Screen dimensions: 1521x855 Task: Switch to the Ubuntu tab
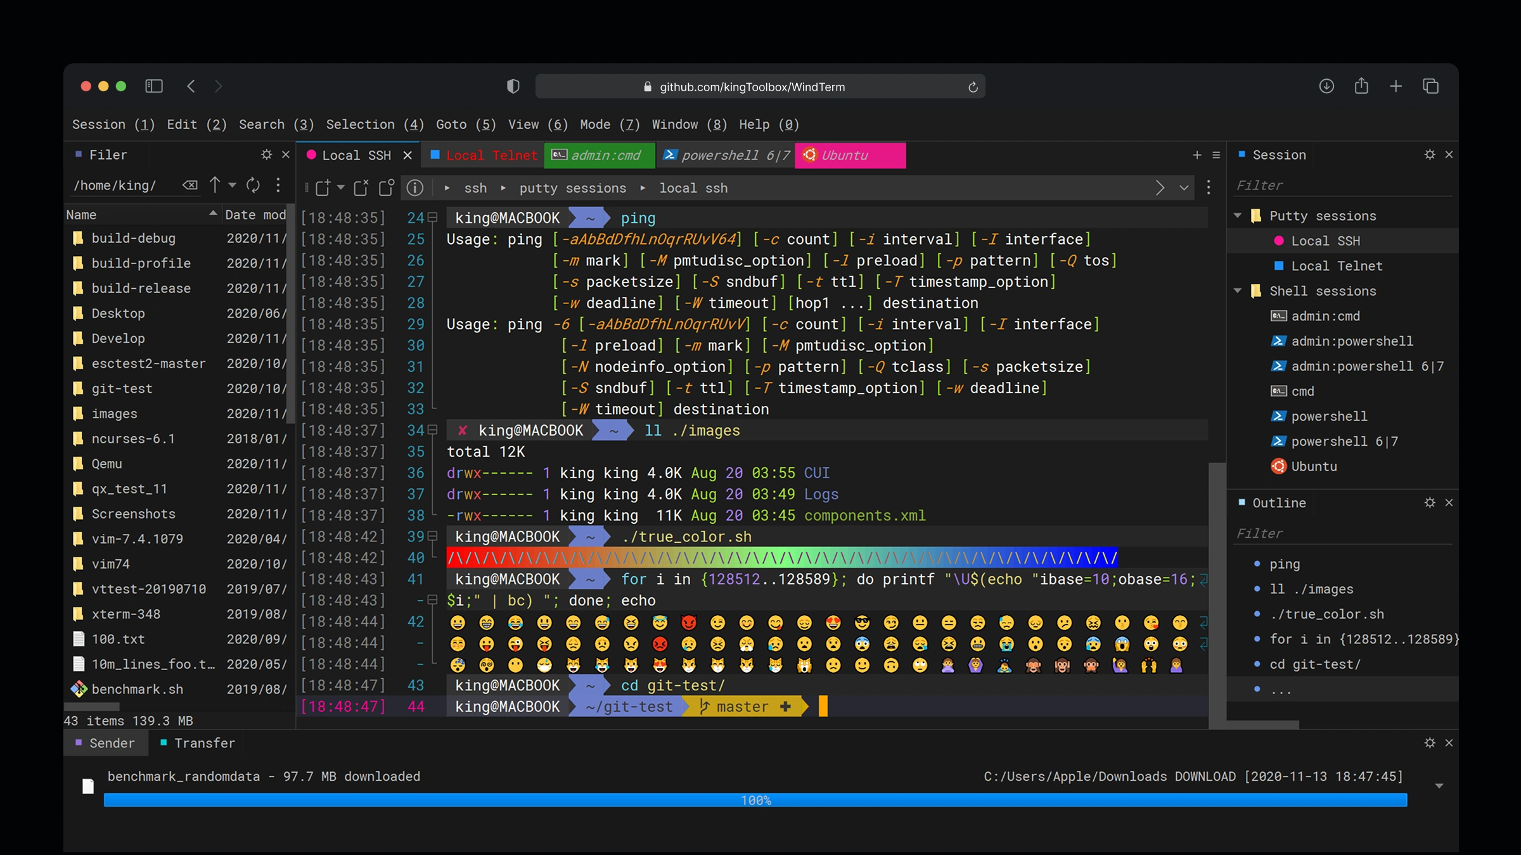850,156
